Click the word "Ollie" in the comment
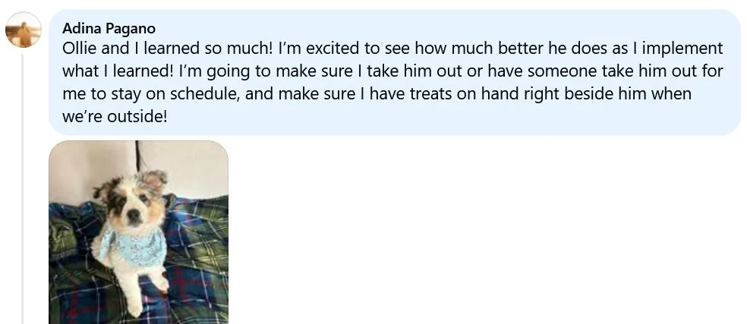The width and height of the screenshot is (747, 324). pyautogui.click(x=80, y=49)
